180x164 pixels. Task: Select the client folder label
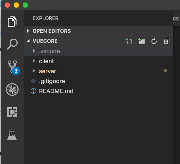tap(46, 61)
